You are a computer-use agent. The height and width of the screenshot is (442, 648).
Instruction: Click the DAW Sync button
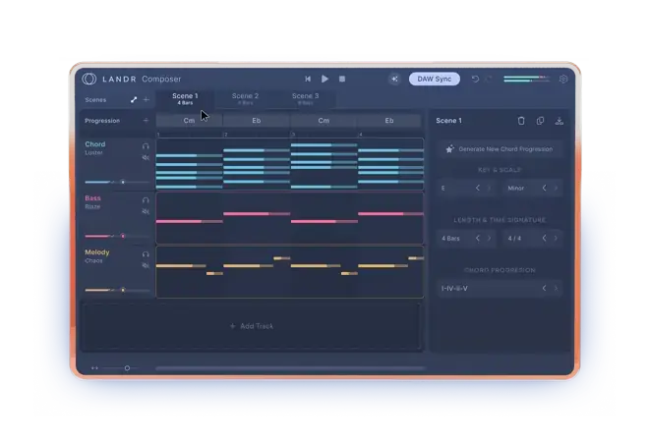[434, 79]
